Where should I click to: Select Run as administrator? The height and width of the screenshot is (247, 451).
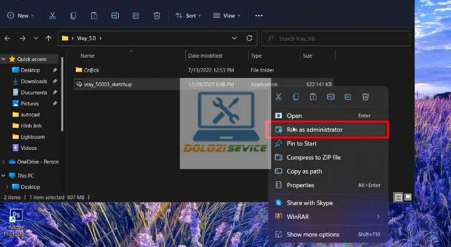coord(314,130)
